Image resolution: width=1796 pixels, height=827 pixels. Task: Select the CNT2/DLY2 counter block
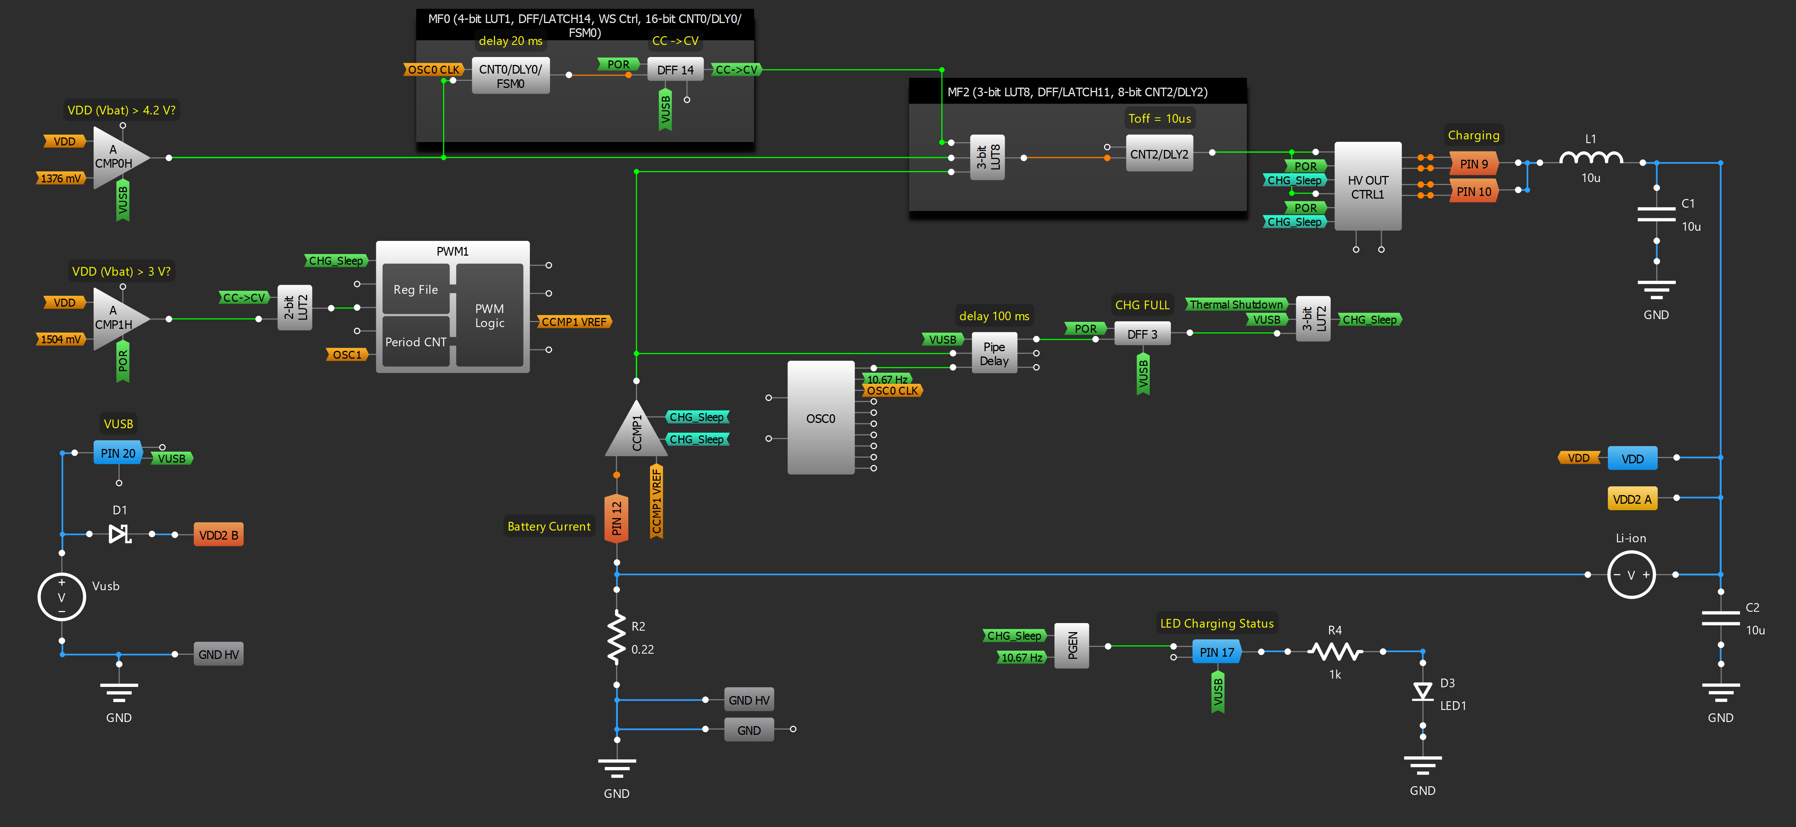pyautogui.click(x=1159, y=154)
